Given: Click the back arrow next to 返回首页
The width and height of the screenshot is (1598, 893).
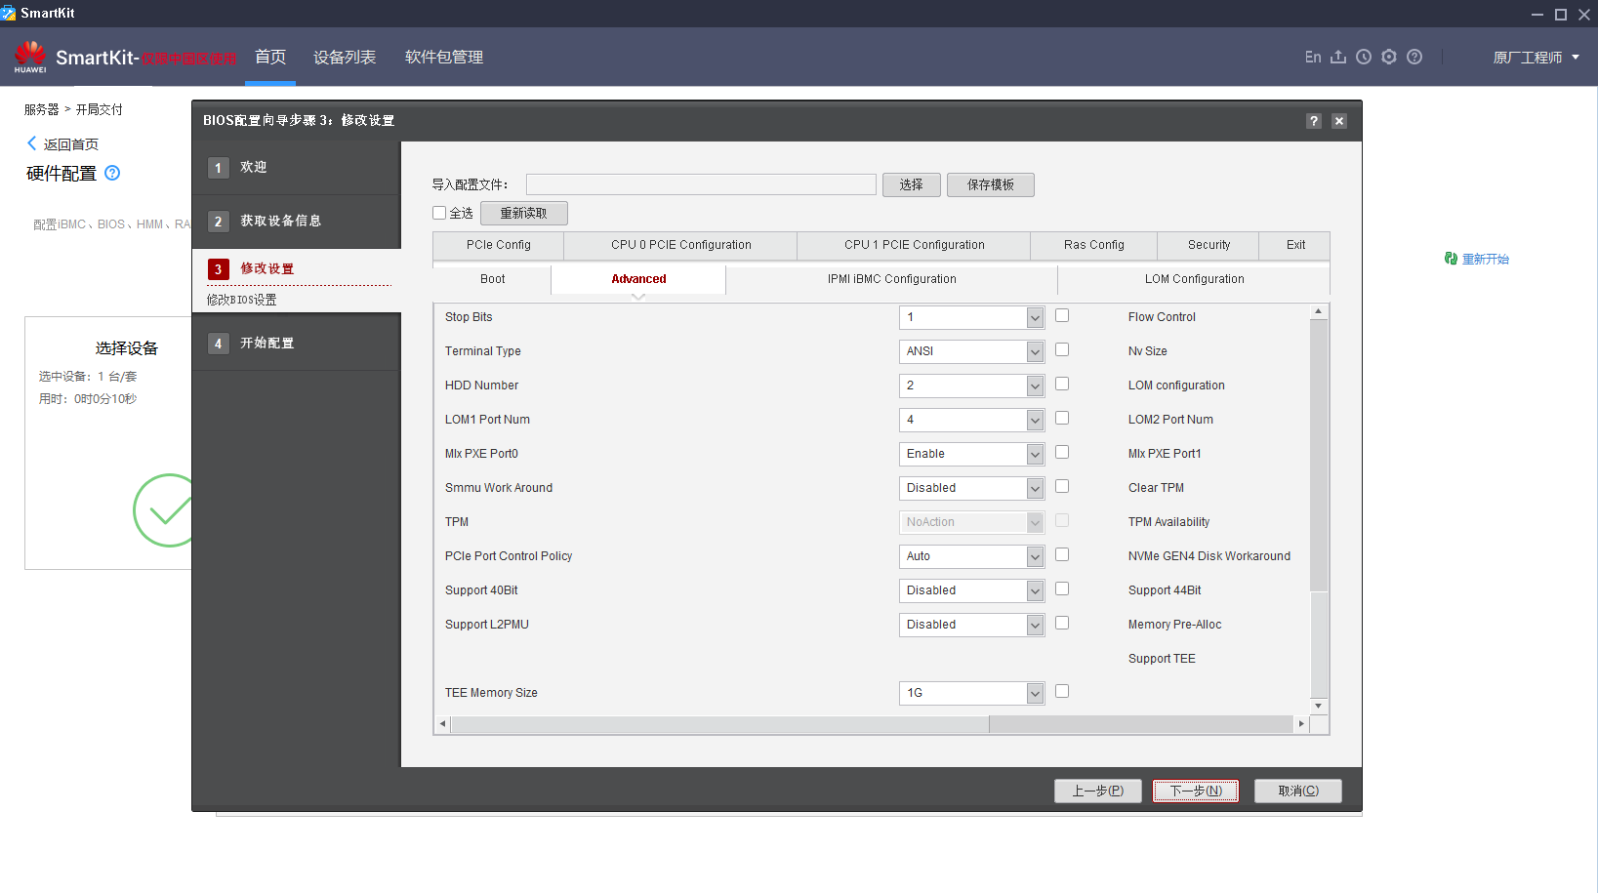Looking at the screenshot, I should click(x=32, y=143).
